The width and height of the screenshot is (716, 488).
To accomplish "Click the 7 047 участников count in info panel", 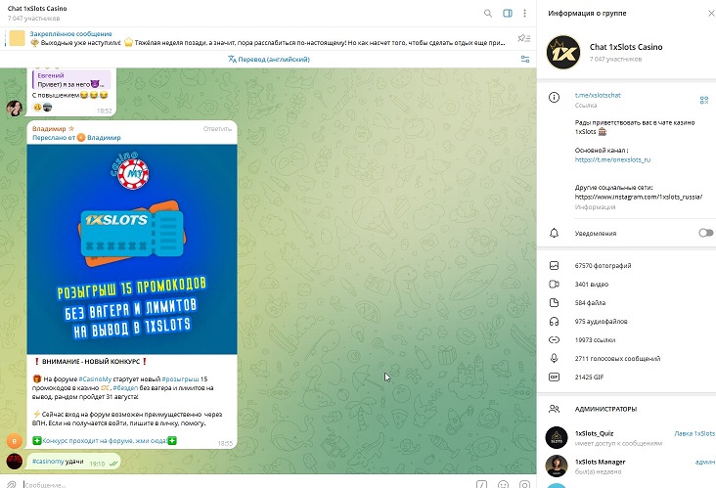I will (x=615, y=59).
